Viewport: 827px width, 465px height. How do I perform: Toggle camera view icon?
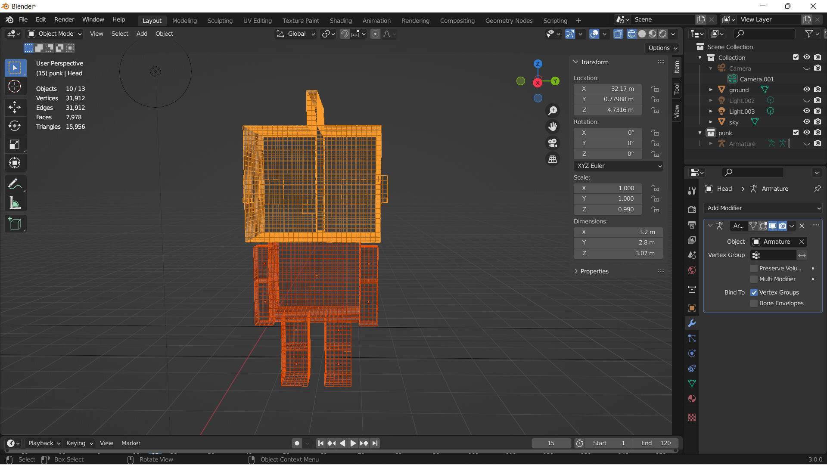tap(553, 143)
